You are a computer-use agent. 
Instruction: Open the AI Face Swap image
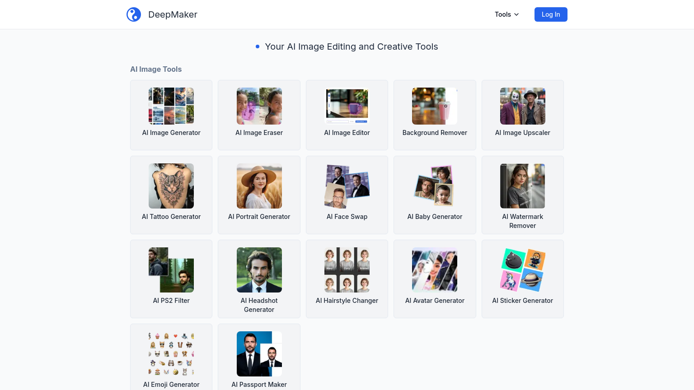pos(347,186)
